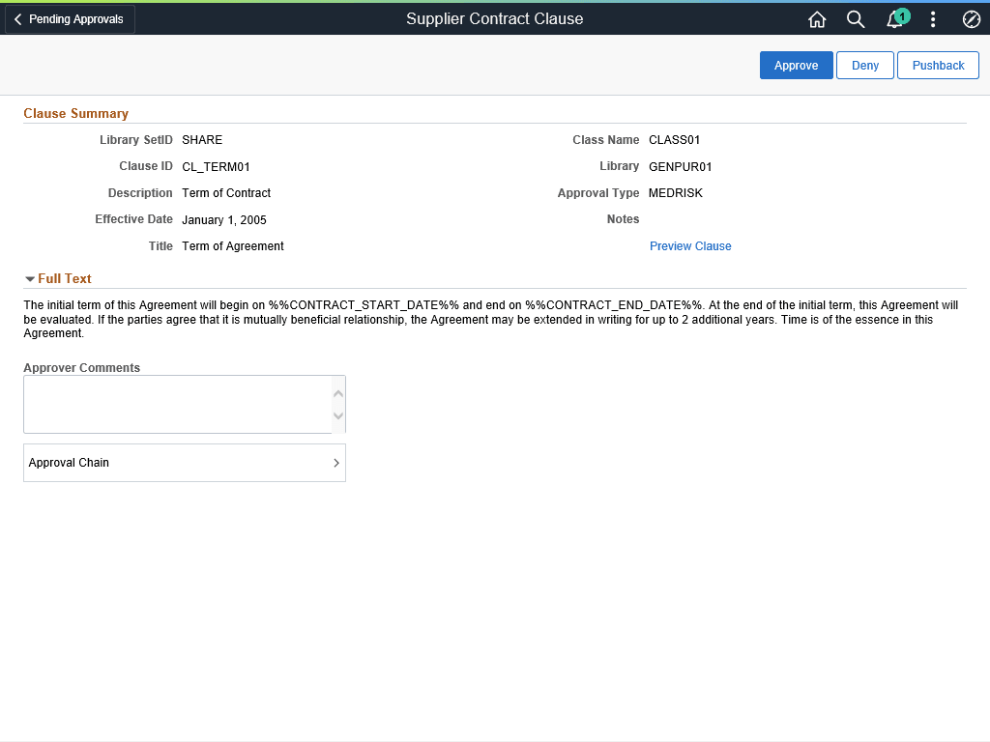The width and height of the screenshot is (990, 742).
Task: Deny the clause approval
Action: (x=864, y=65)
